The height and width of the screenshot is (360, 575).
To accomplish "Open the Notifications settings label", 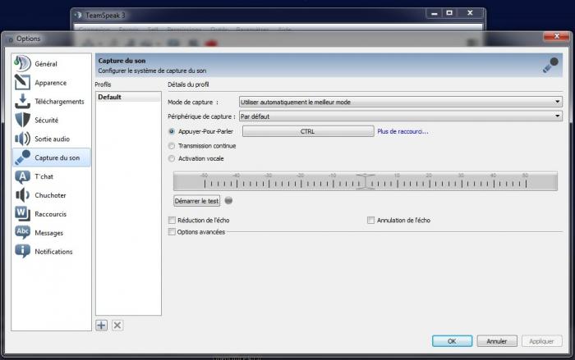I will (x=53, y=252).
